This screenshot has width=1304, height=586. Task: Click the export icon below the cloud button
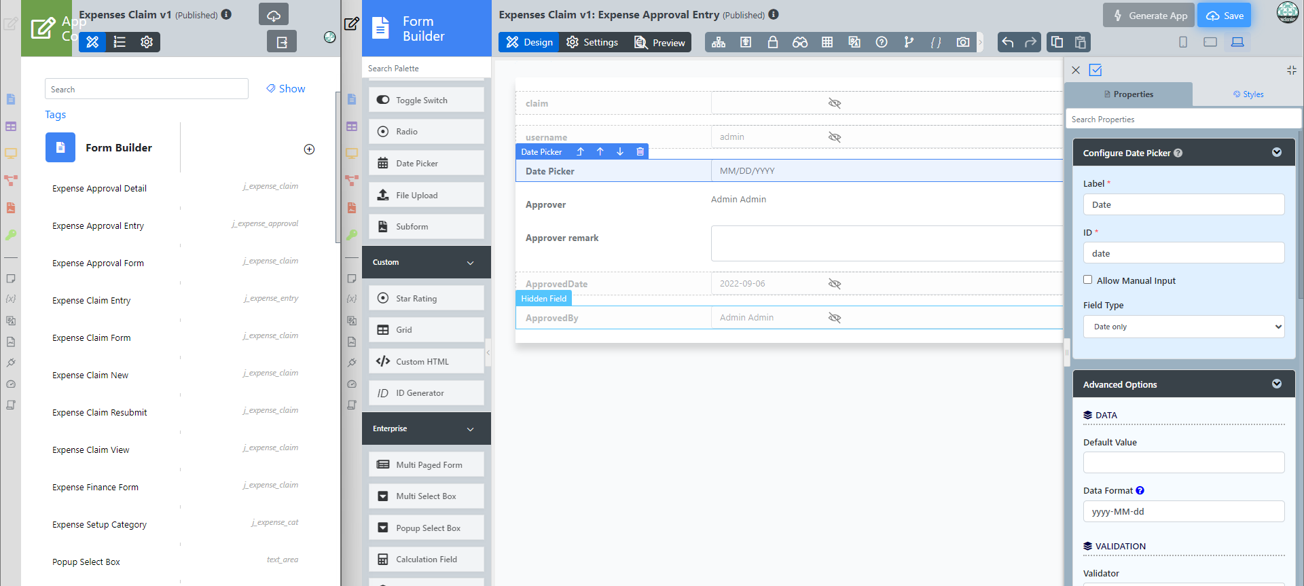coord(282,42)
